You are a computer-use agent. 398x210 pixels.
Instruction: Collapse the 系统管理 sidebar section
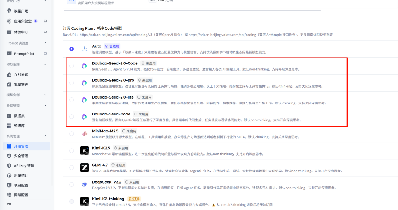tap(45, 136)
